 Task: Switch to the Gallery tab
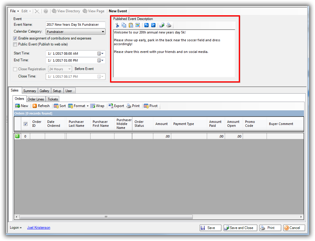click(44, 91)
